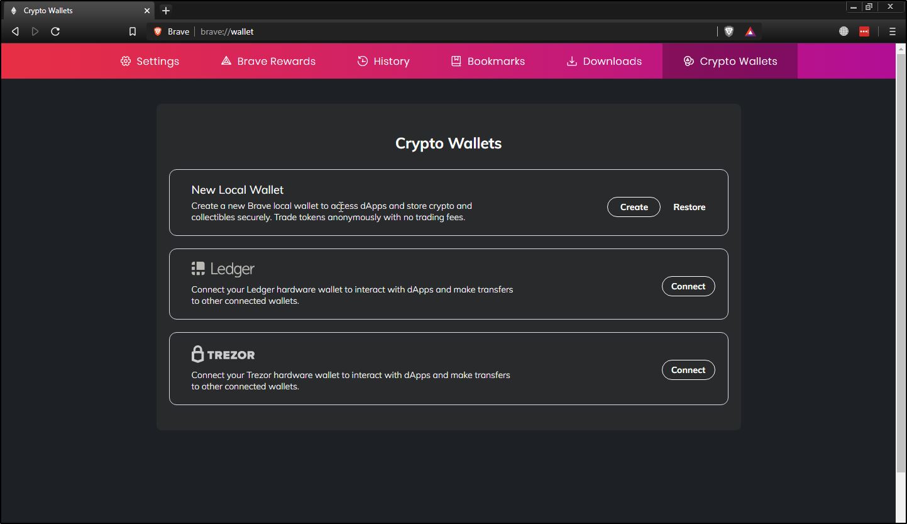Click the Ledger logo
907x524 pixels.
(223, 267)
